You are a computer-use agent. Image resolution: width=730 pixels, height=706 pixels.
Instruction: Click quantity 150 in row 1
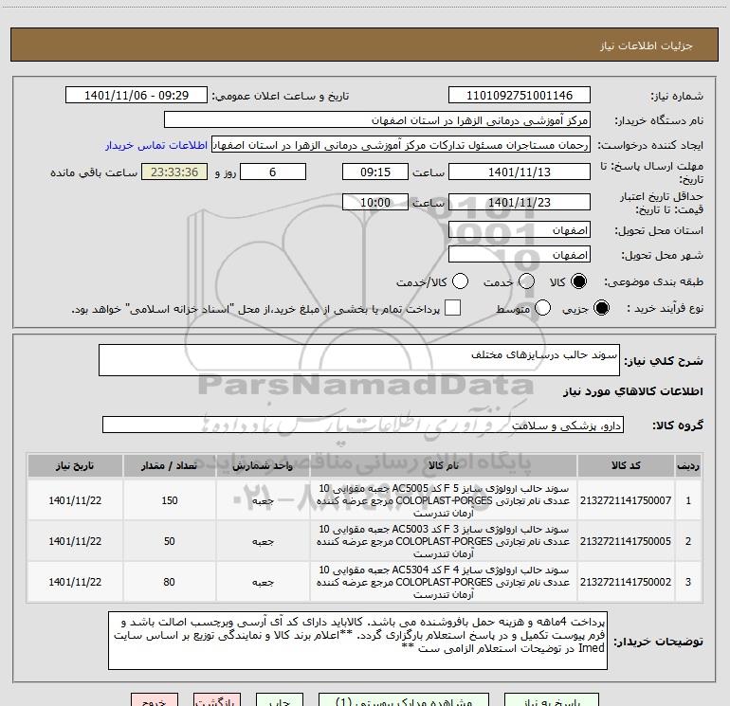[170, 500]
